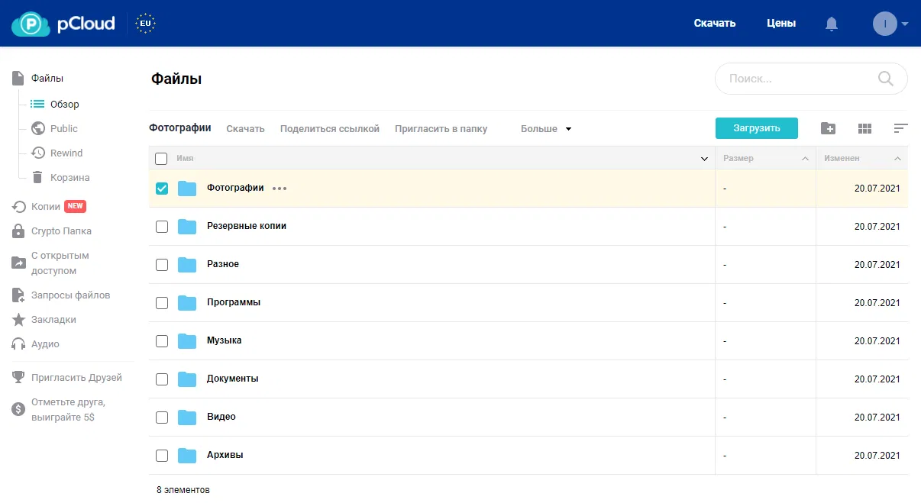Click the NEW badge next to Копии
This screenshot has height=503, width=921.
pos(76,206)
